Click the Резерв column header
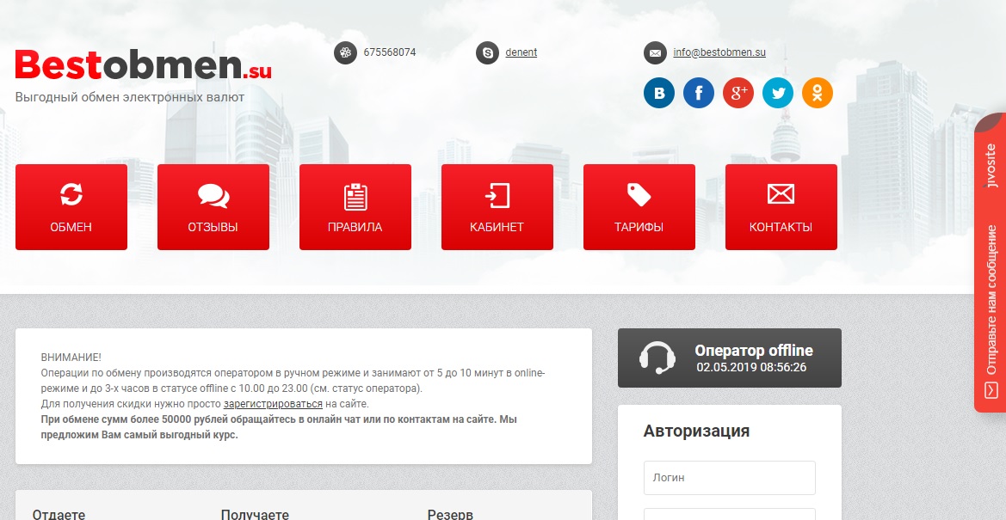 click(450, 514)
